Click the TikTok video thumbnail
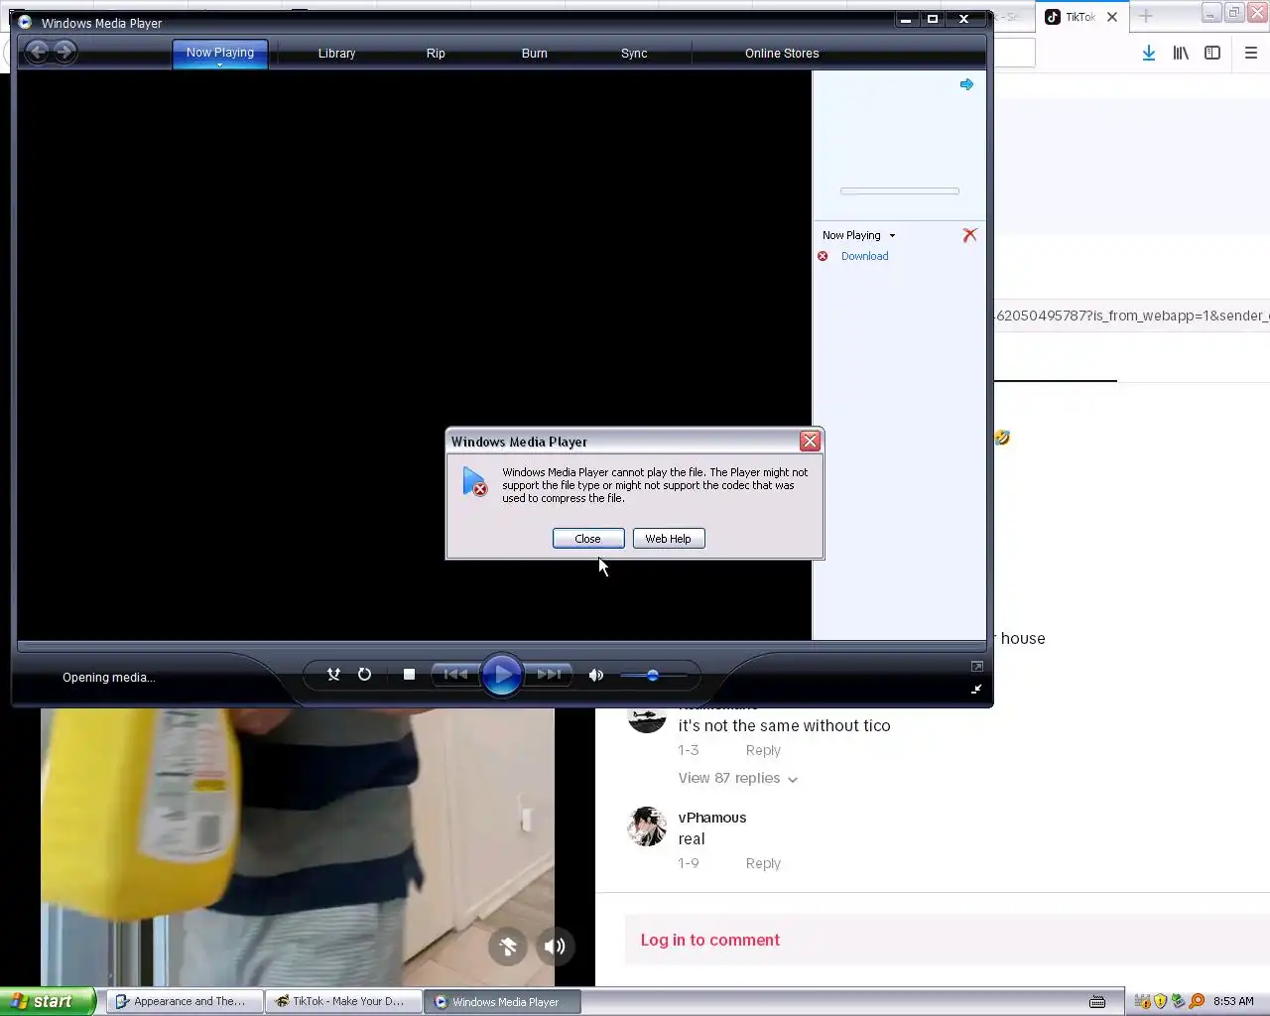 [x=298, y=847]
